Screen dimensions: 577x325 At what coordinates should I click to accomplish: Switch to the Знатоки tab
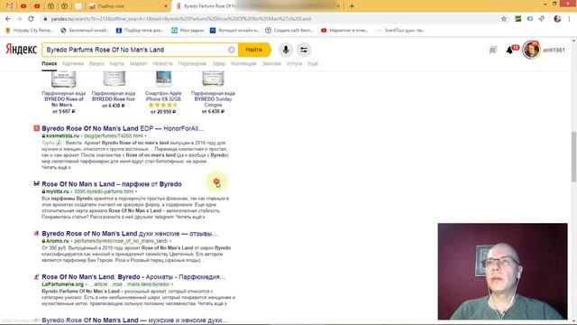point(271,64)
